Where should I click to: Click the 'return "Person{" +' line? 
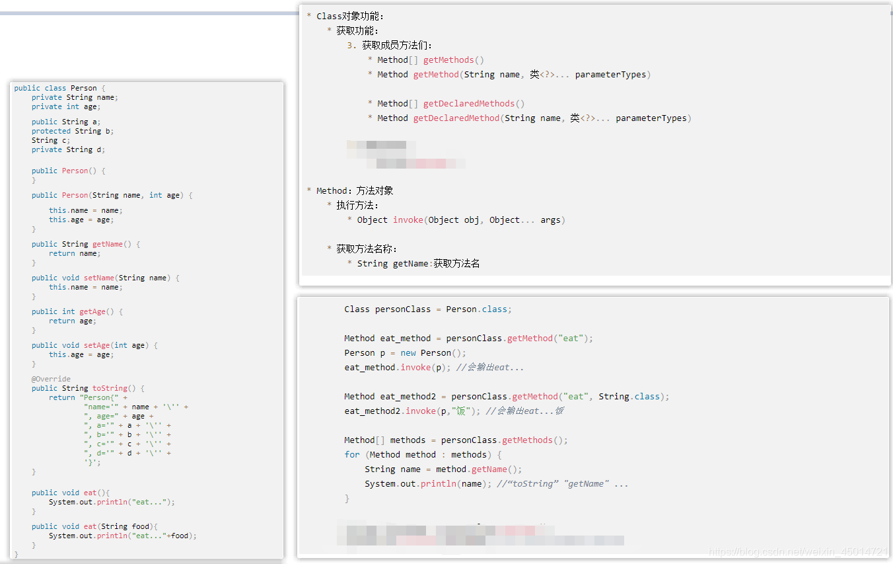88,397
